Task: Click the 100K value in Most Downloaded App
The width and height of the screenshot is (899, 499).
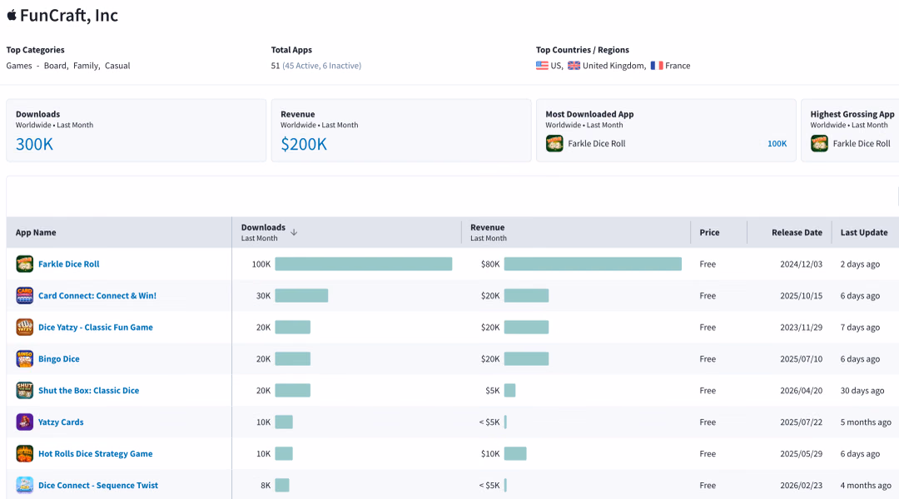Action: [x=777, y=144]
